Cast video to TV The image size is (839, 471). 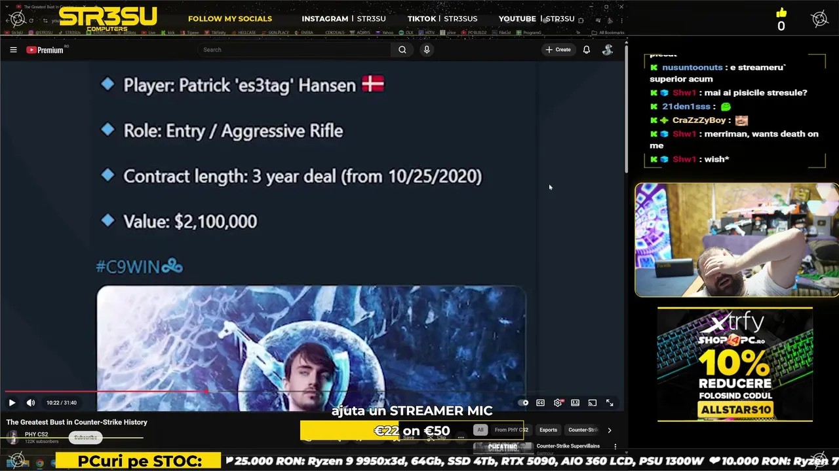pos(593,403)
